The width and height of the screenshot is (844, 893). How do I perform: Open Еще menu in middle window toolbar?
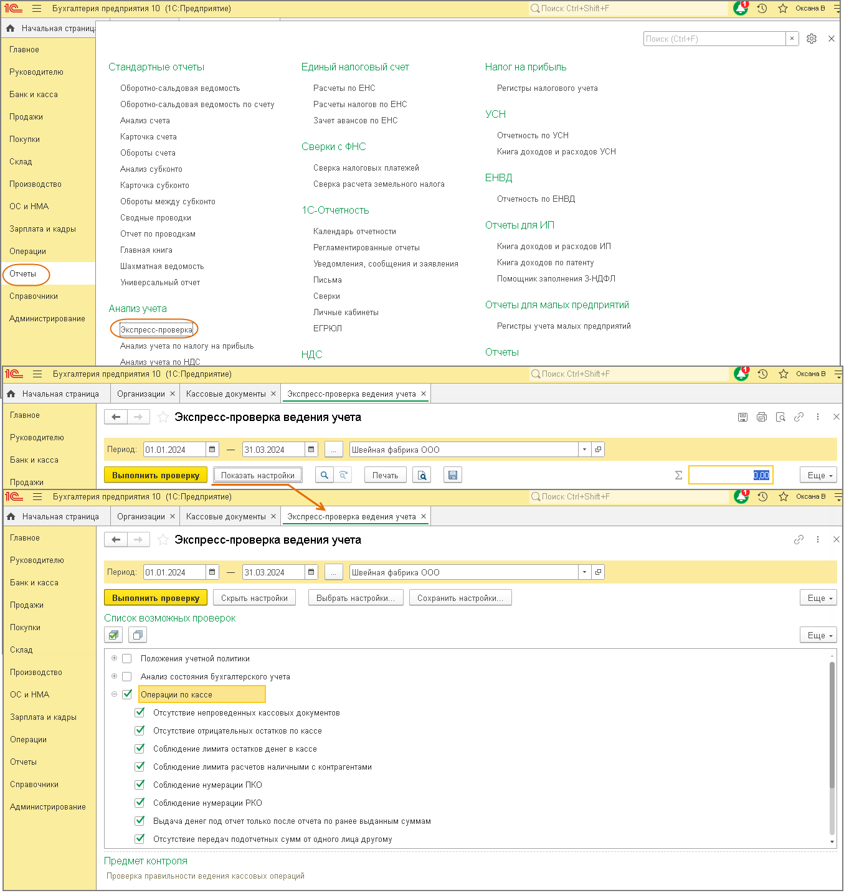coord(818,475)
